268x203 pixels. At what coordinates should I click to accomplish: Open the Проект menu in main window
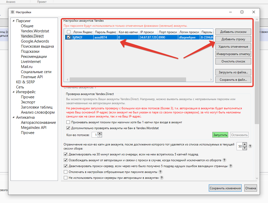coord(42,2)
